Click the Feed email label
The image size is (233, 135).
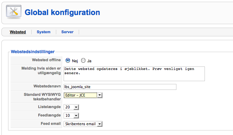51,123
